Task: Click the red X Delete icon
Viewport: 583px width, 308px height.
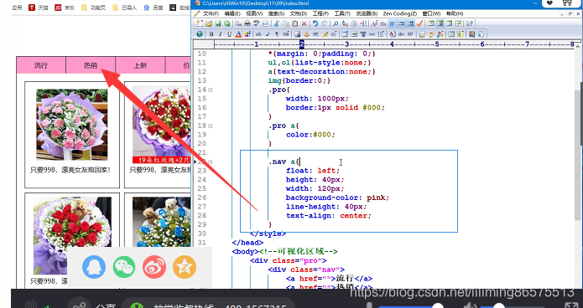Action: [305, 23]
